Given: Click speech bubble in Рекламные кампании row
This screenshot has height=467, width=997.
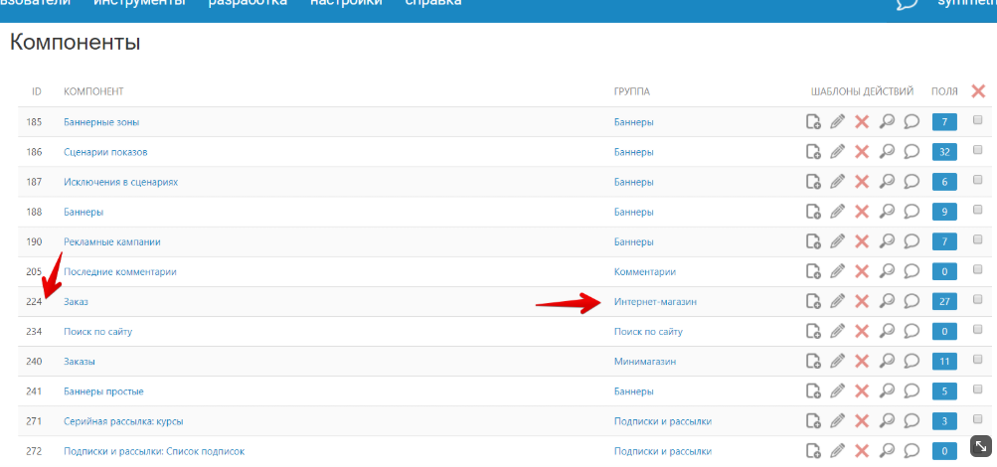Looking at the screenshot, I should 912,240.
